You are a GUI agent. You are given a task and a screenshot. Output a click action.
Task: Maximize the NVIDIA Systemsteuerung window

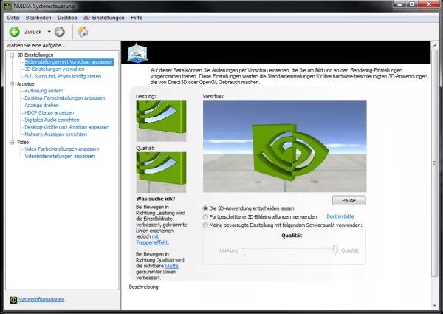[x=412, y=4]
